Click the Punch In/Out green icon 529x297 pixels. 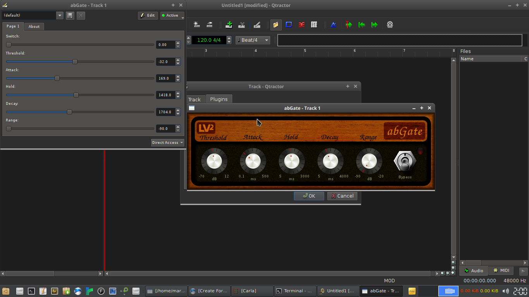(x=349, y=25)
